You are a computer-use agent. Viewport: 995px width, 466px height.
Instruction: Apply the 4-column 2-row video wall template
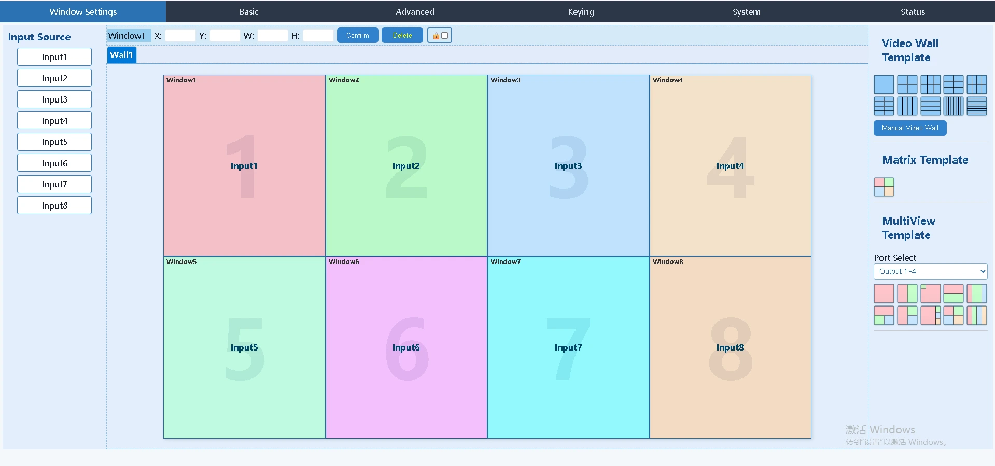click(977, 84)
